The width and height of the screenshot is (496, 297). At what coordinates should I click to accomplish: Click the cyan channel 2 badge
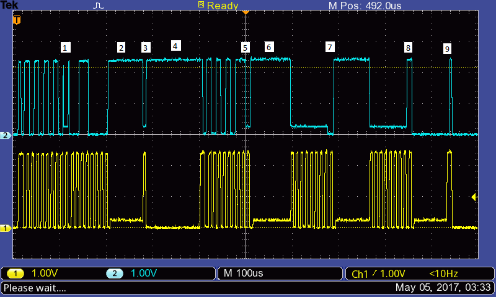tap(115, 273)
